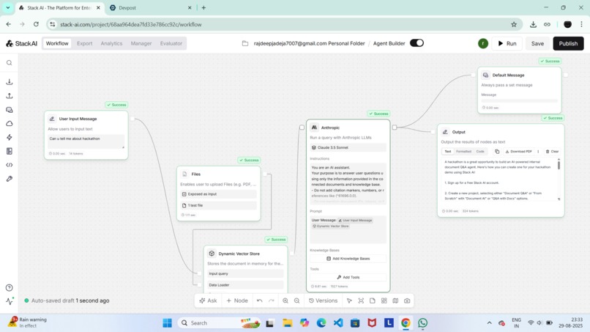Viewport: 590px width, 332px height.
Task: Click the folder icon beside Personal Folder
Action: click(x=245, y=43)
